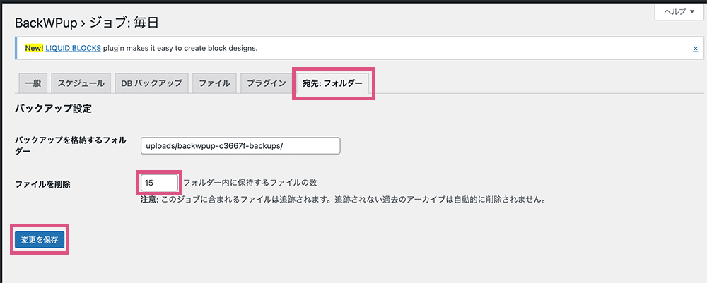Open the LIQUID BLOCKS link
707x283 pixels.
point(73,49)
